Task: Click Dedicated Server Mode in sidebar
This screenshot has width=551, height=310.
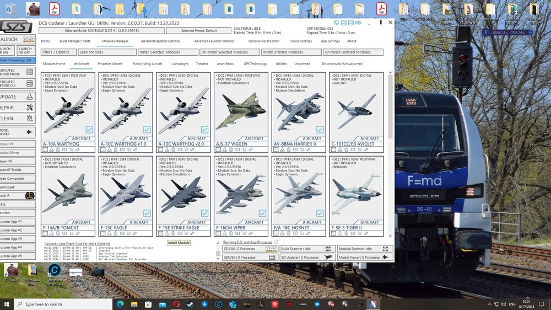Action: point(18,72)
